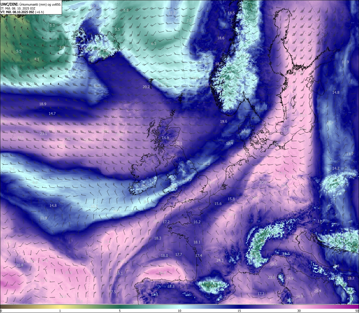
Task: Click the 18.3 value label
Action: tap(158, 238)
